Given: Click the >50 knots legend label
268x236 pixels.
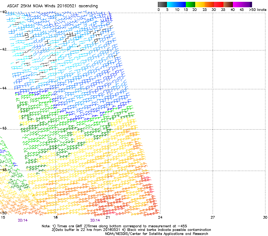Looking at the screenshot, I should 257,10.
